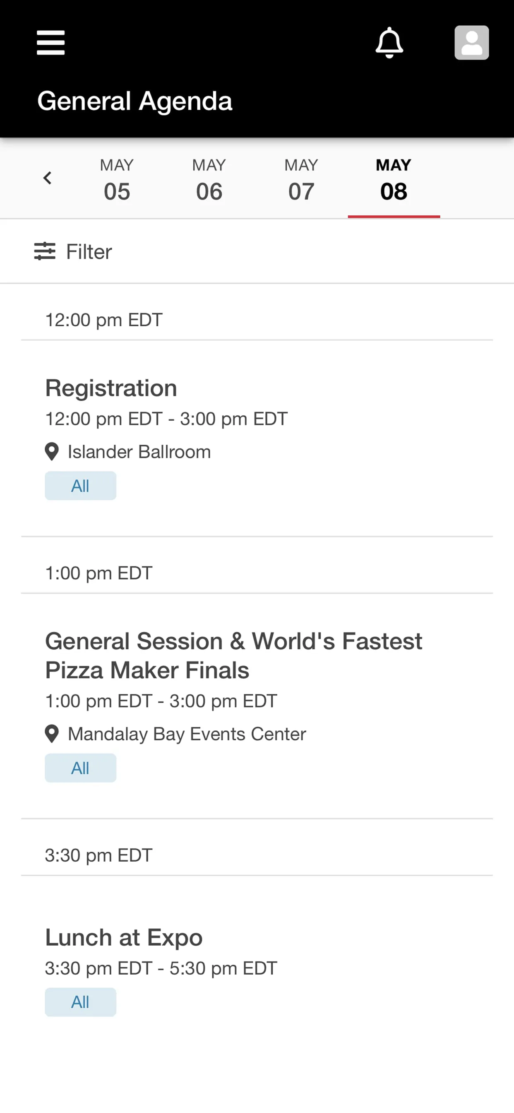Image resolution: width=514 pixels, height=1113 pixels.
Task: Open General Session & Pizza Maker Finals
Action: click(x=233, y=655)
